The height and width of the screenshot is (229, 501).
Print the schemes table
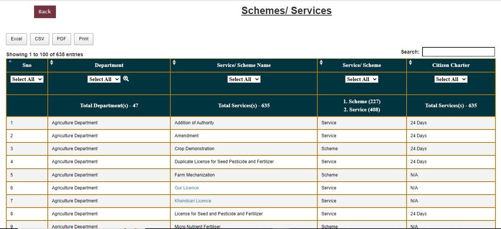point(84,39)
